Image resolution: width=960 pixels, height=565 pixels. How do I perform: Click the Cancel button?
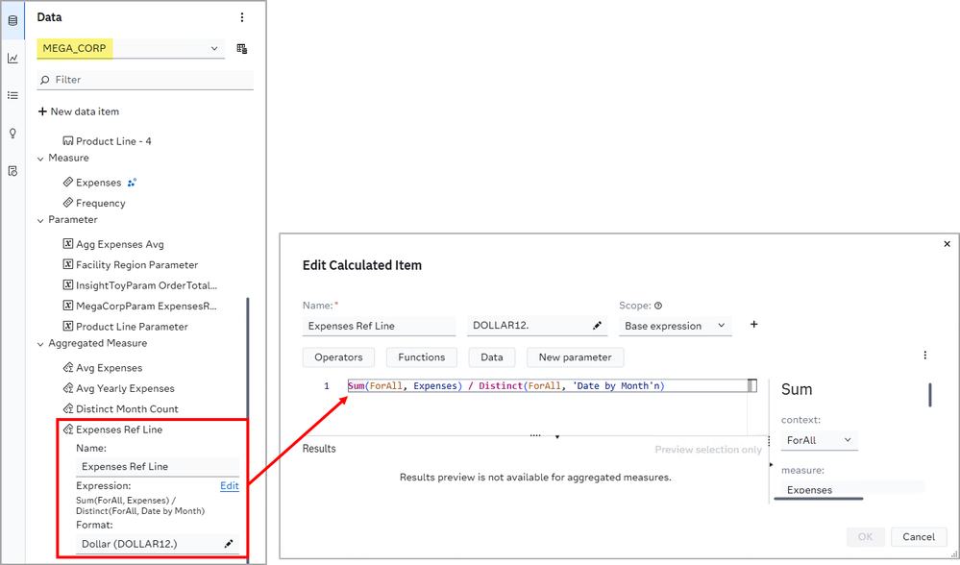tap(919, 537)
